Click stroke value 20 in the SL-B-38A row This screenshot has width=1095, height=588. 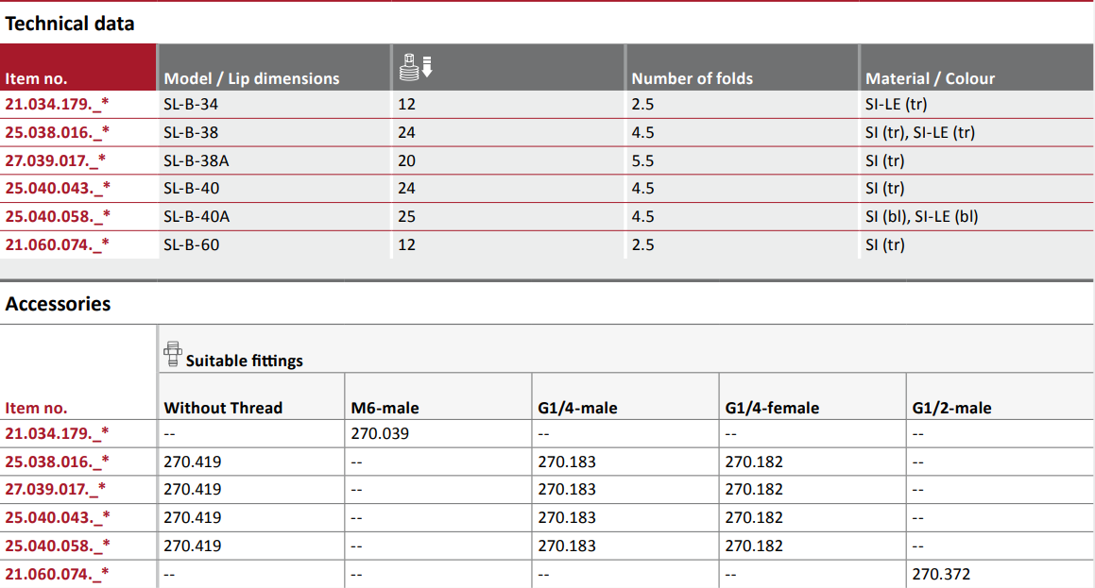pos(406,161)
